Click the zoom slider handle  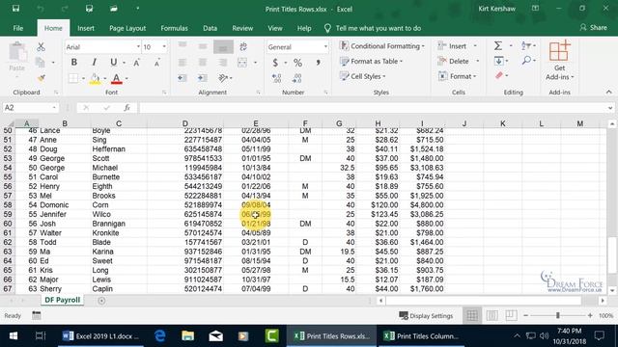pyautogui.click(x=558, y=315)
